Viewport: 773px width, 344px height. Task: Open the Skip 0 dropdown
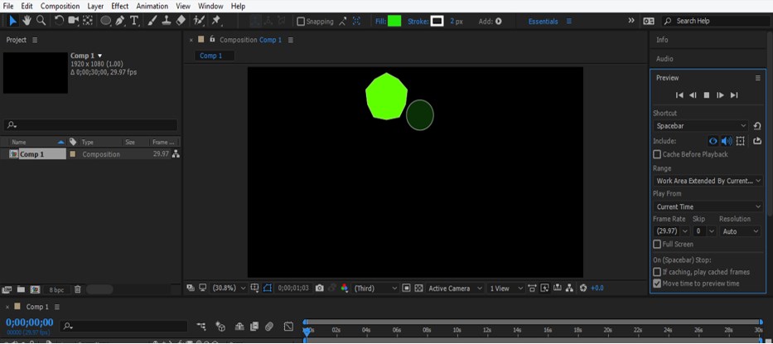(x=704, y=231)
